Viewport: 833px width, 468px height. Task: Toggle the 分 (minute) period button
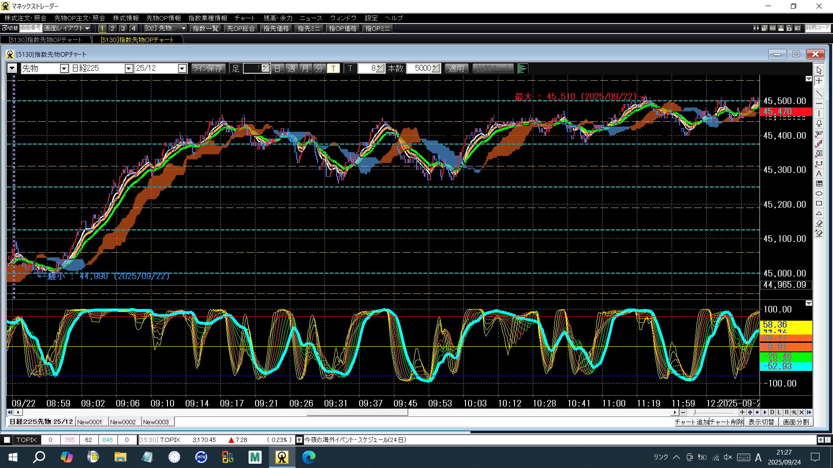[x=319, y=68]
